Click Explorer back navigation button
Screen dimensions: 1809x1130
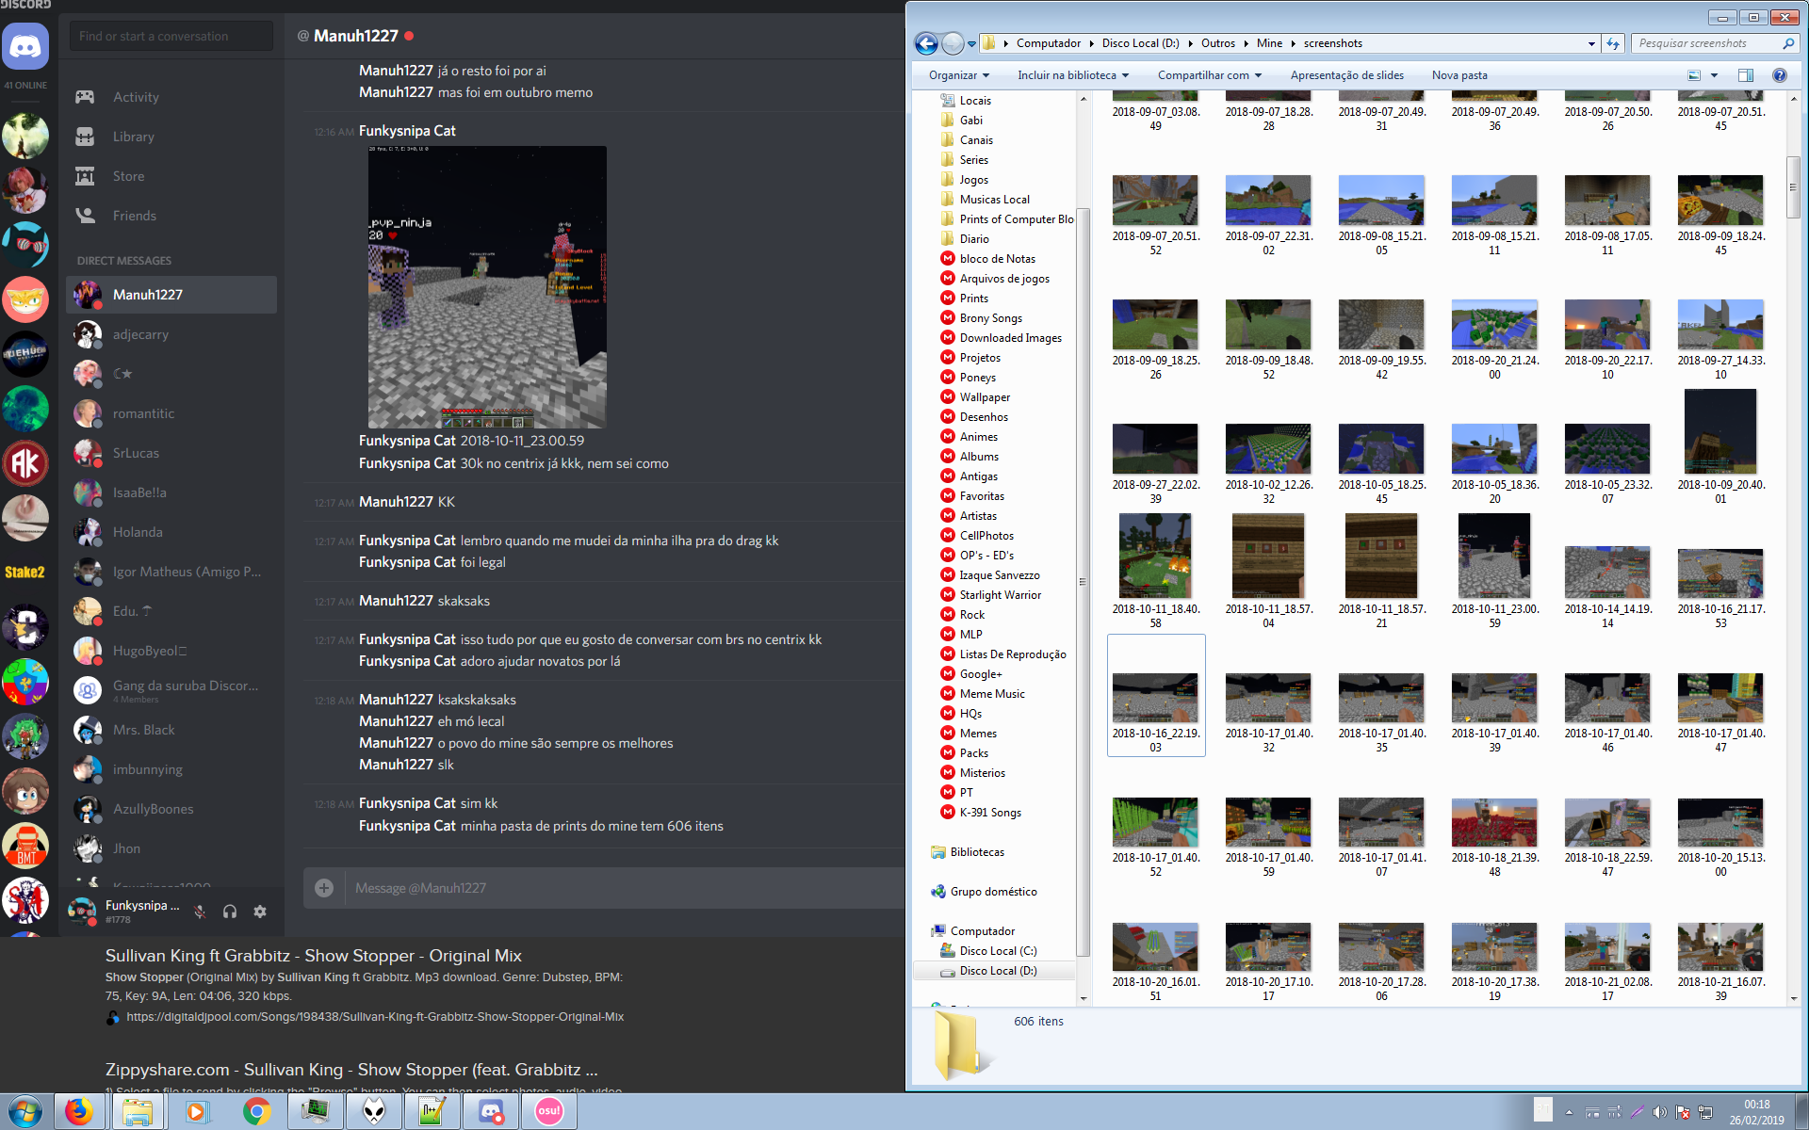926,43
